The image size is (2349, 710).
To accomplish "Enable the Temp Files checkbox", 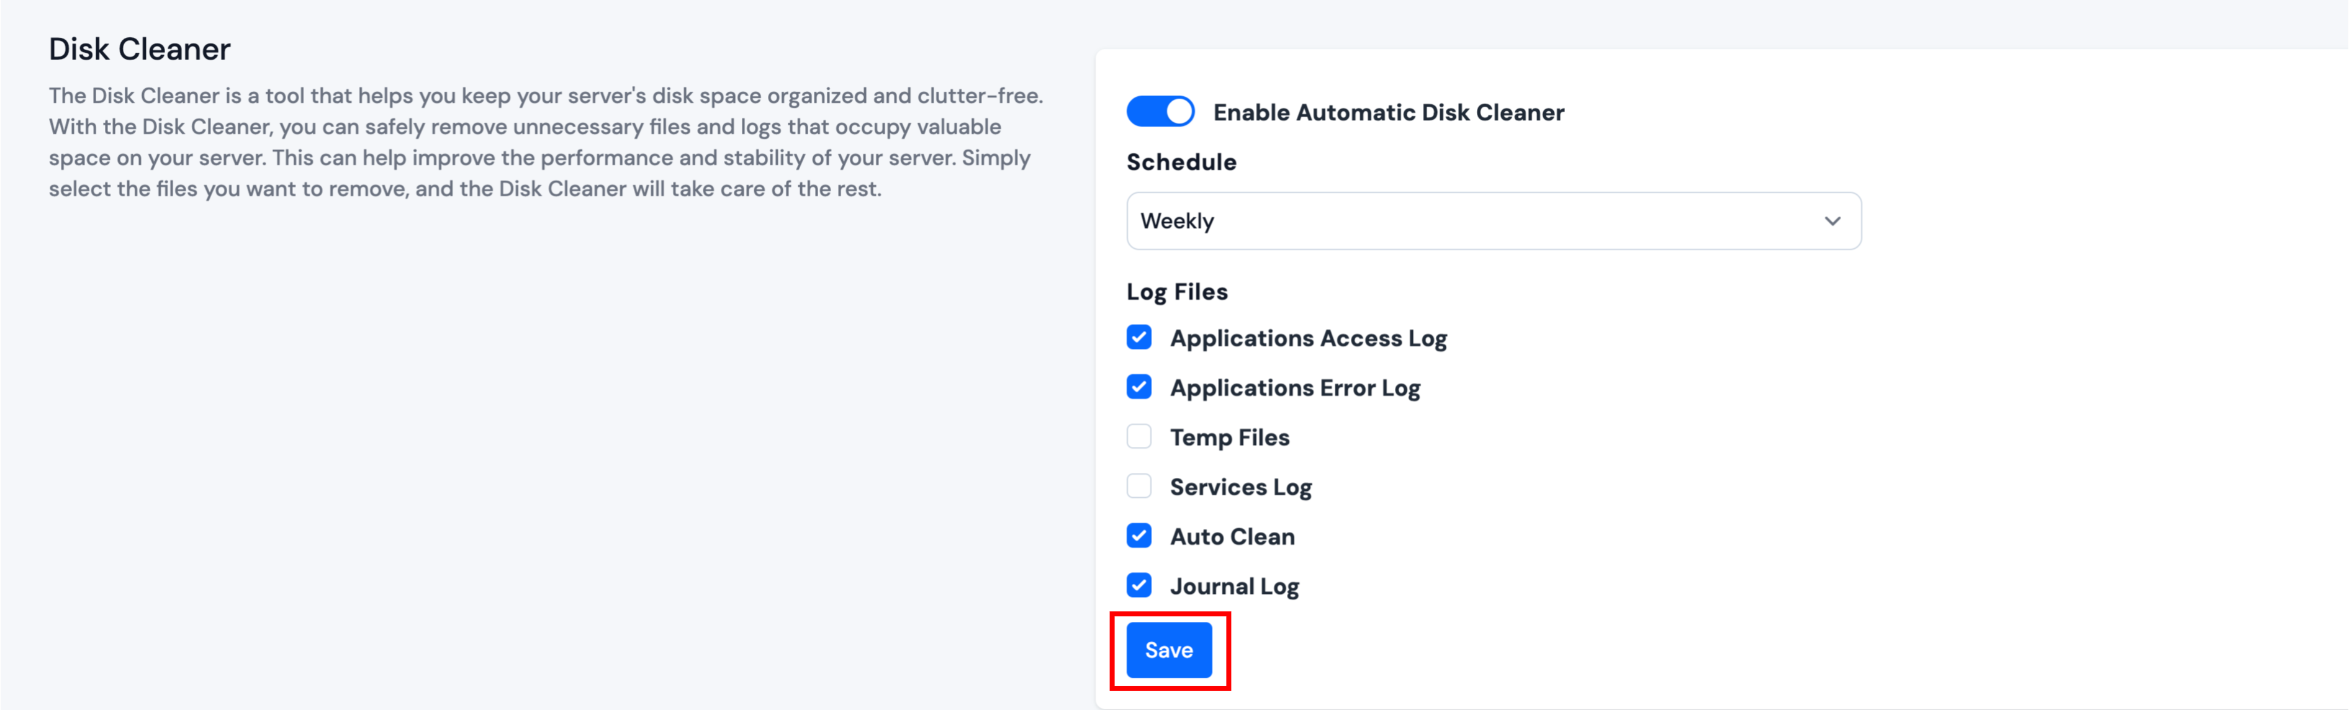I will pyautogui.click(x=1139, y=436).
